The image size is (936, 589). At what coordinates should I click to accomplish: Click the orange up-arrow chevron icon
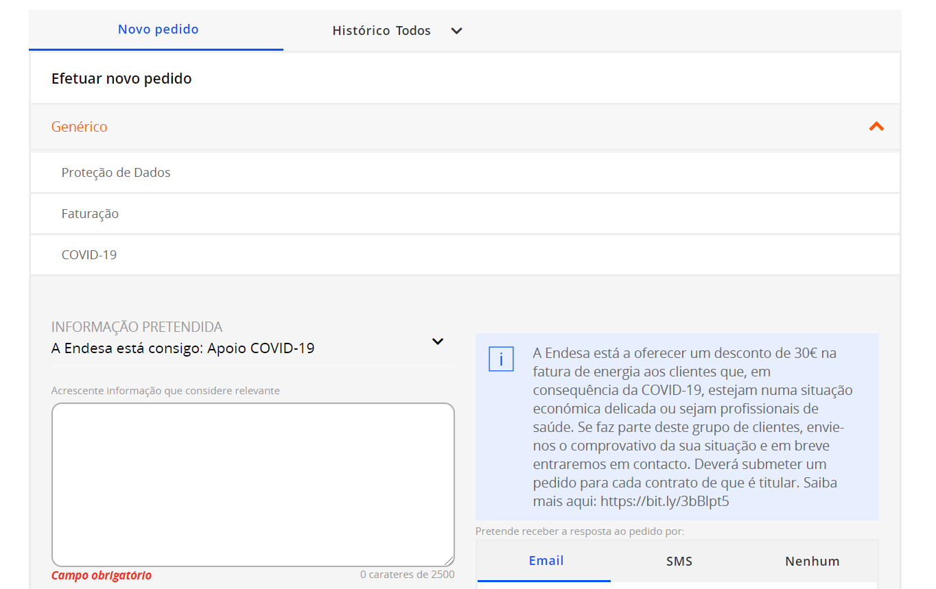click(x=876, y=126)
